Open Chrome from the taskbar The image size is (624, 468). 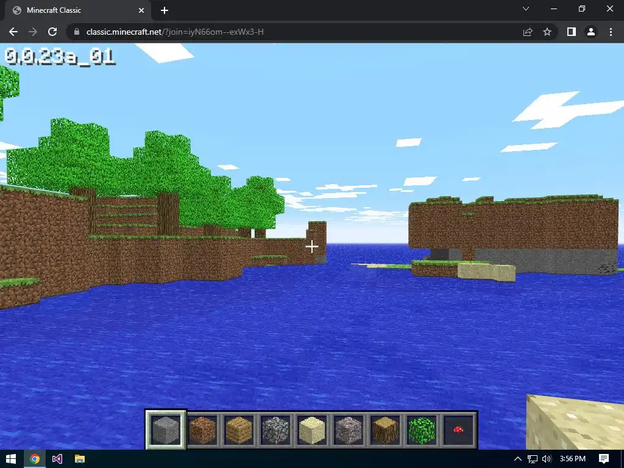click(x=35, y=459)
